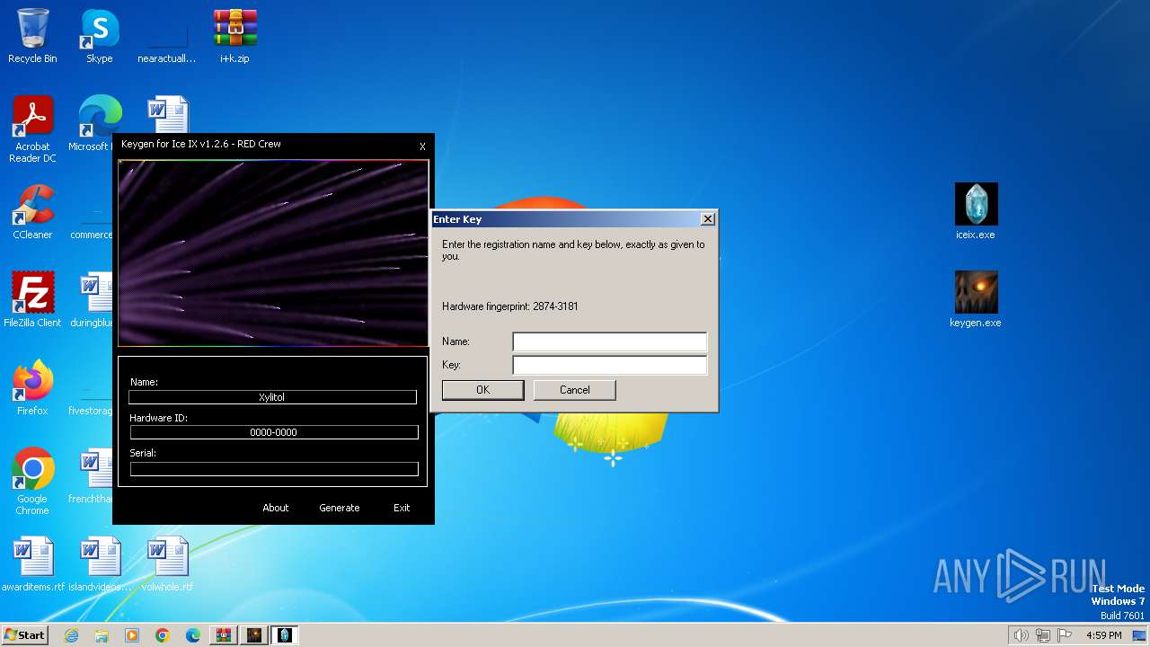Click the Hardware ID field in keygen
Screen dimensions: 1150x647
[x=274, y=432]
